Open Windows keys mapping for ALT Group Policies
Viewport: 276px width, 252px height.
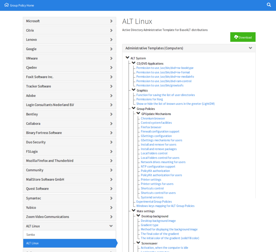tap(165, 206)
